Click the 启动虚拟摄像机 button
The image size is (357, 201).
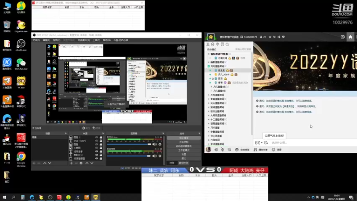tap(184, 146)
